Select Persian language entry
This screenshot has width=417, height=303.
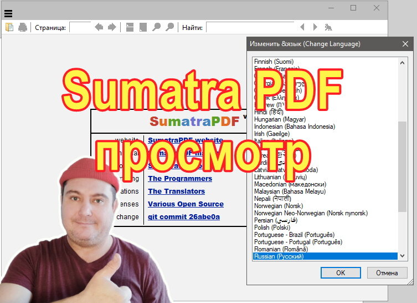pyautogui.click(x=325, y=220)
